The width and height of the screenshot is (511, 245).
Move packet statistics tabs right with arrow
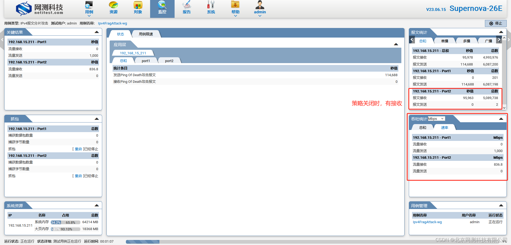coord(499,40)
